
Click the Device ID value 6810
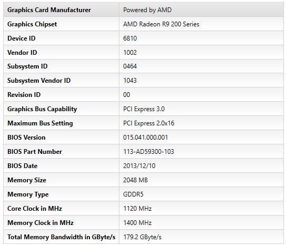130,38
